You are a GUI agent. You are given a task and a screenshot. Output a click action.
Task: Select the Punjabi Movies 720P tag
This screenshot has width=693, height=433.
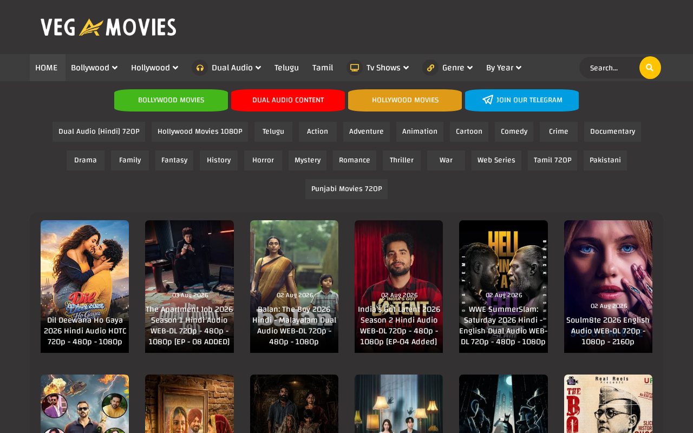[x=346, y=189]
